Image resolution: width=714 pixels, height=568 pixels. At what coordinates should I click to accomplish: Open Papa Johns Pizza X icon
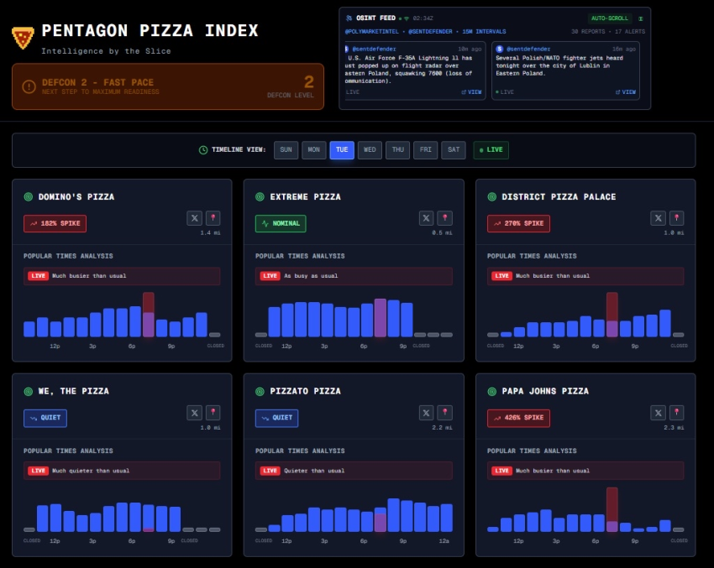(658, 413)
